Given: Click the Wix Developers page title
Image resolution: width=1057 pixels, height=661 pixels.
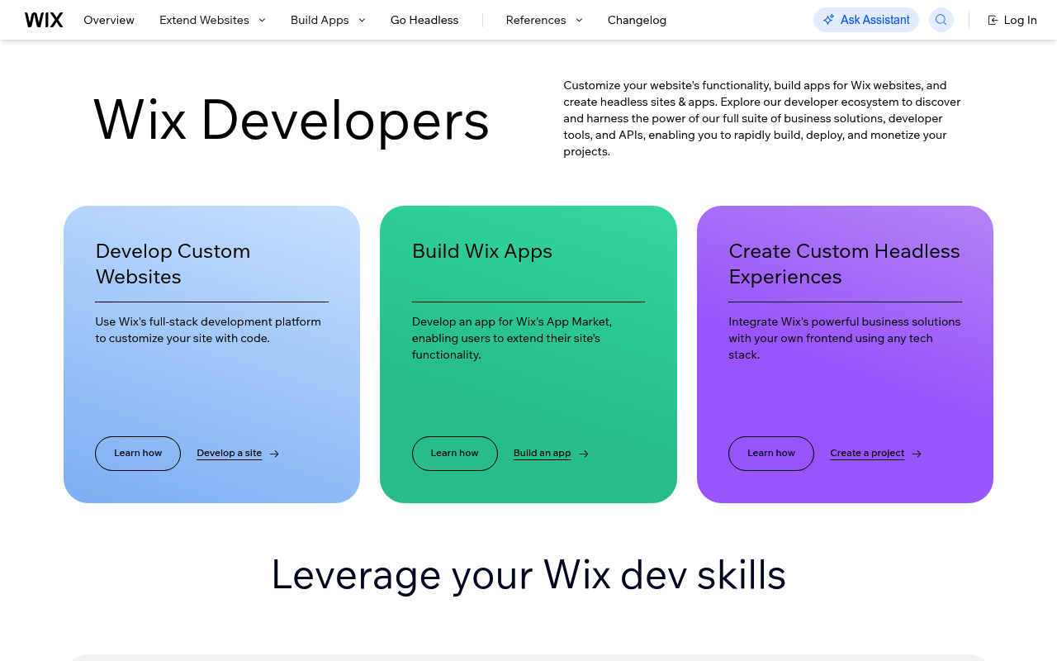Looking at the screenshot, I should 292,121.
